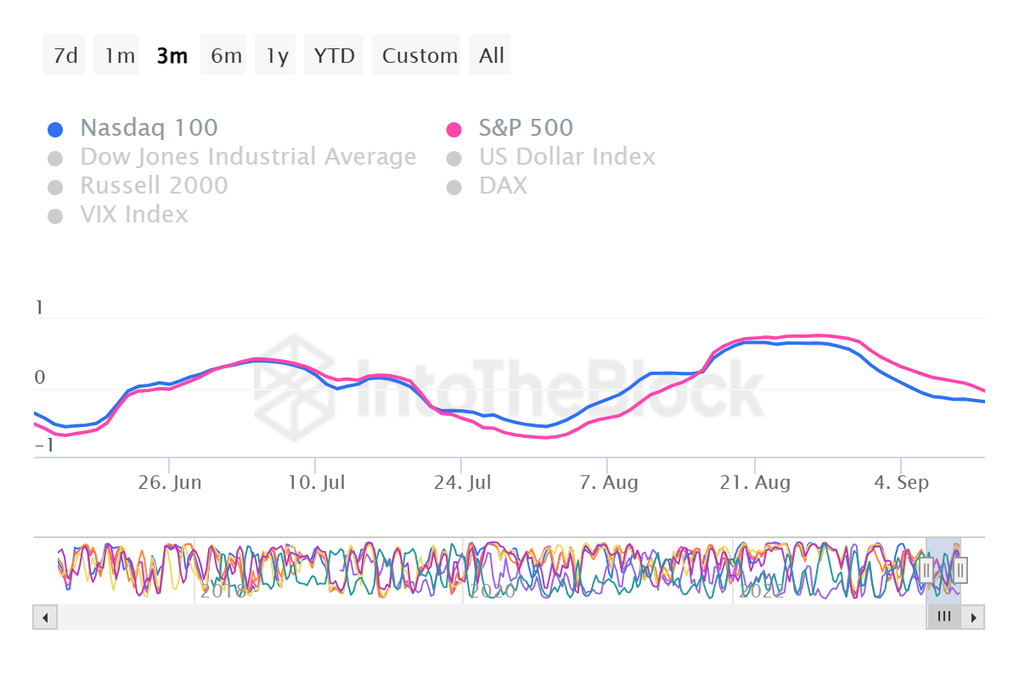Click the Russell 2000 legend dot
The height and width of the screenshot is (679, 1019).
click(x=55, y=186)
